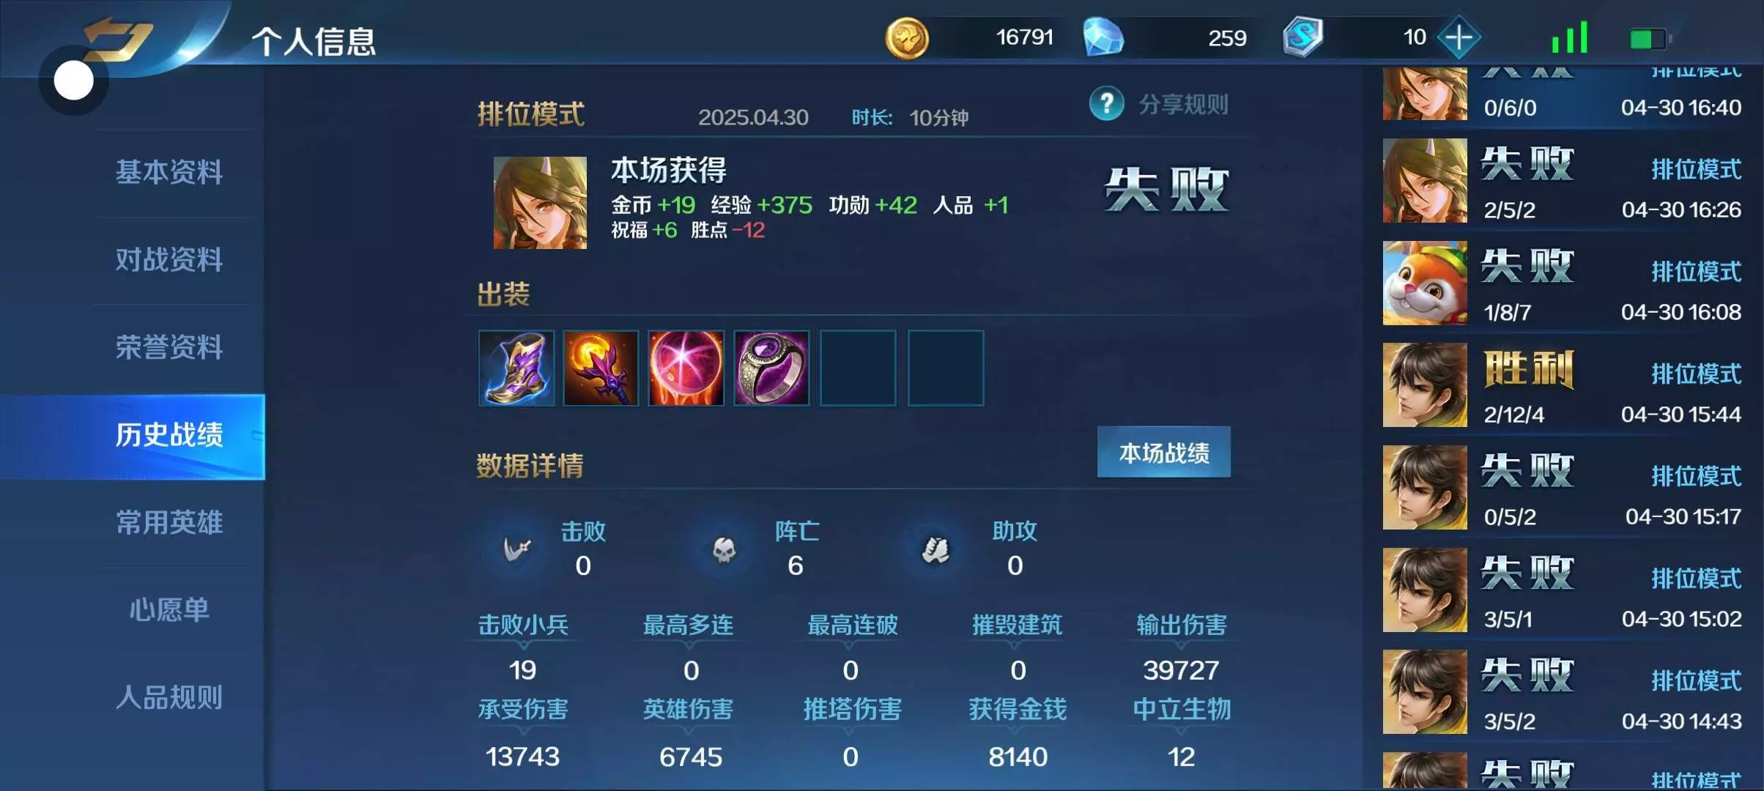Open the 常用英雄 tab
Image resolution: width=1764 pixels, height=791 pixels.
168,522
